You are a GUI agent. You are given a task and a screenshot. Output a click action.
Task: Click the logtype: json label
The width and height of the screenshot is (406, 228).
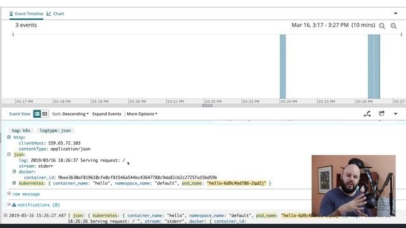coord(55,130)
